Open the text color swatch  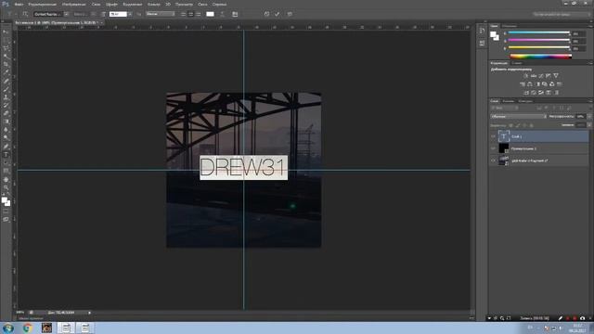pyautogui.click(x=210, y=14)
